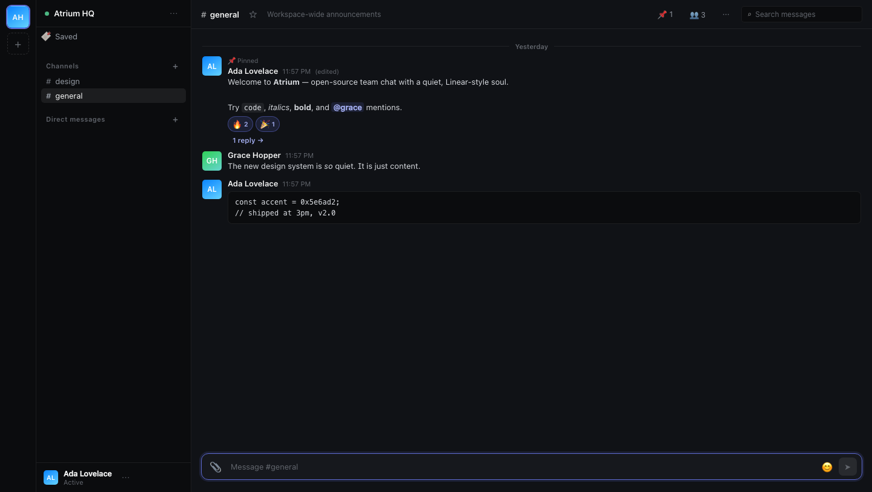Click the general channel title in header
872x492 pixels.
pyautogui.click(x=220, y=15)
